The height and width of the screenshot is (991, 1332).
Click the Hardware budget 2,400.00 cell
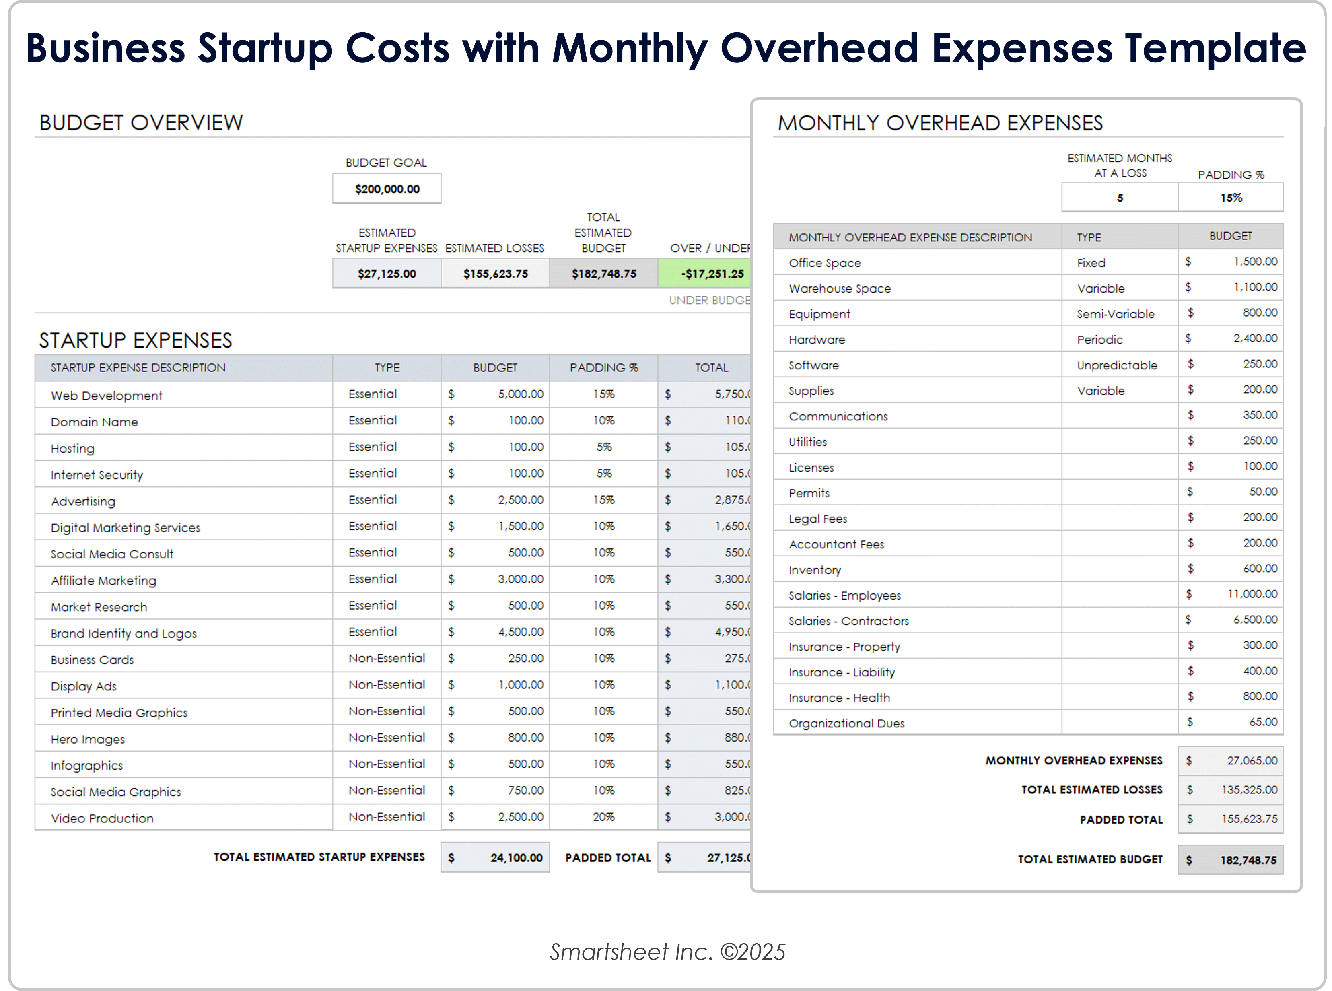pos(1231,339)
